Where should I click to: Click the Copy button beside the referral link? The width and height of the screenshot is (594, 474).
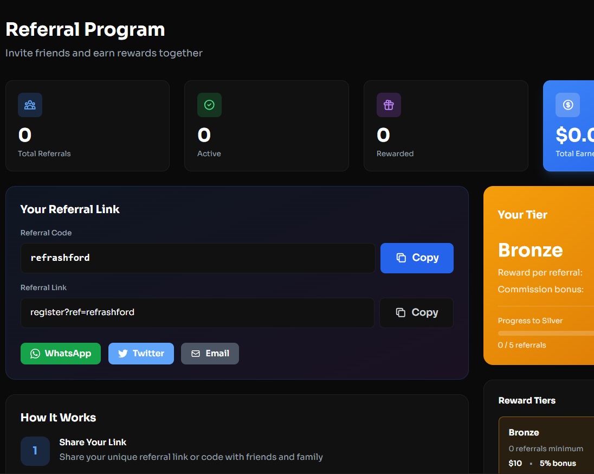tap(416, 312)
